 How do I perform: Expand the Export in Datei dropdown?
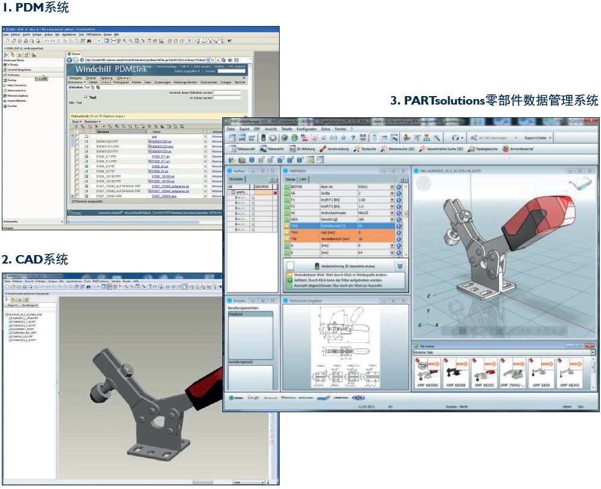coord(550,138)
